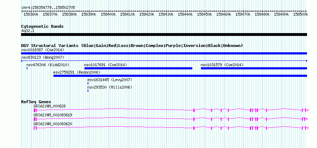The height and width of the screenshot is (148, 317).
Task: Open the GRIA2|NM_001083619 transcript label
Action: pyautogui.click(x=53, y=115)
